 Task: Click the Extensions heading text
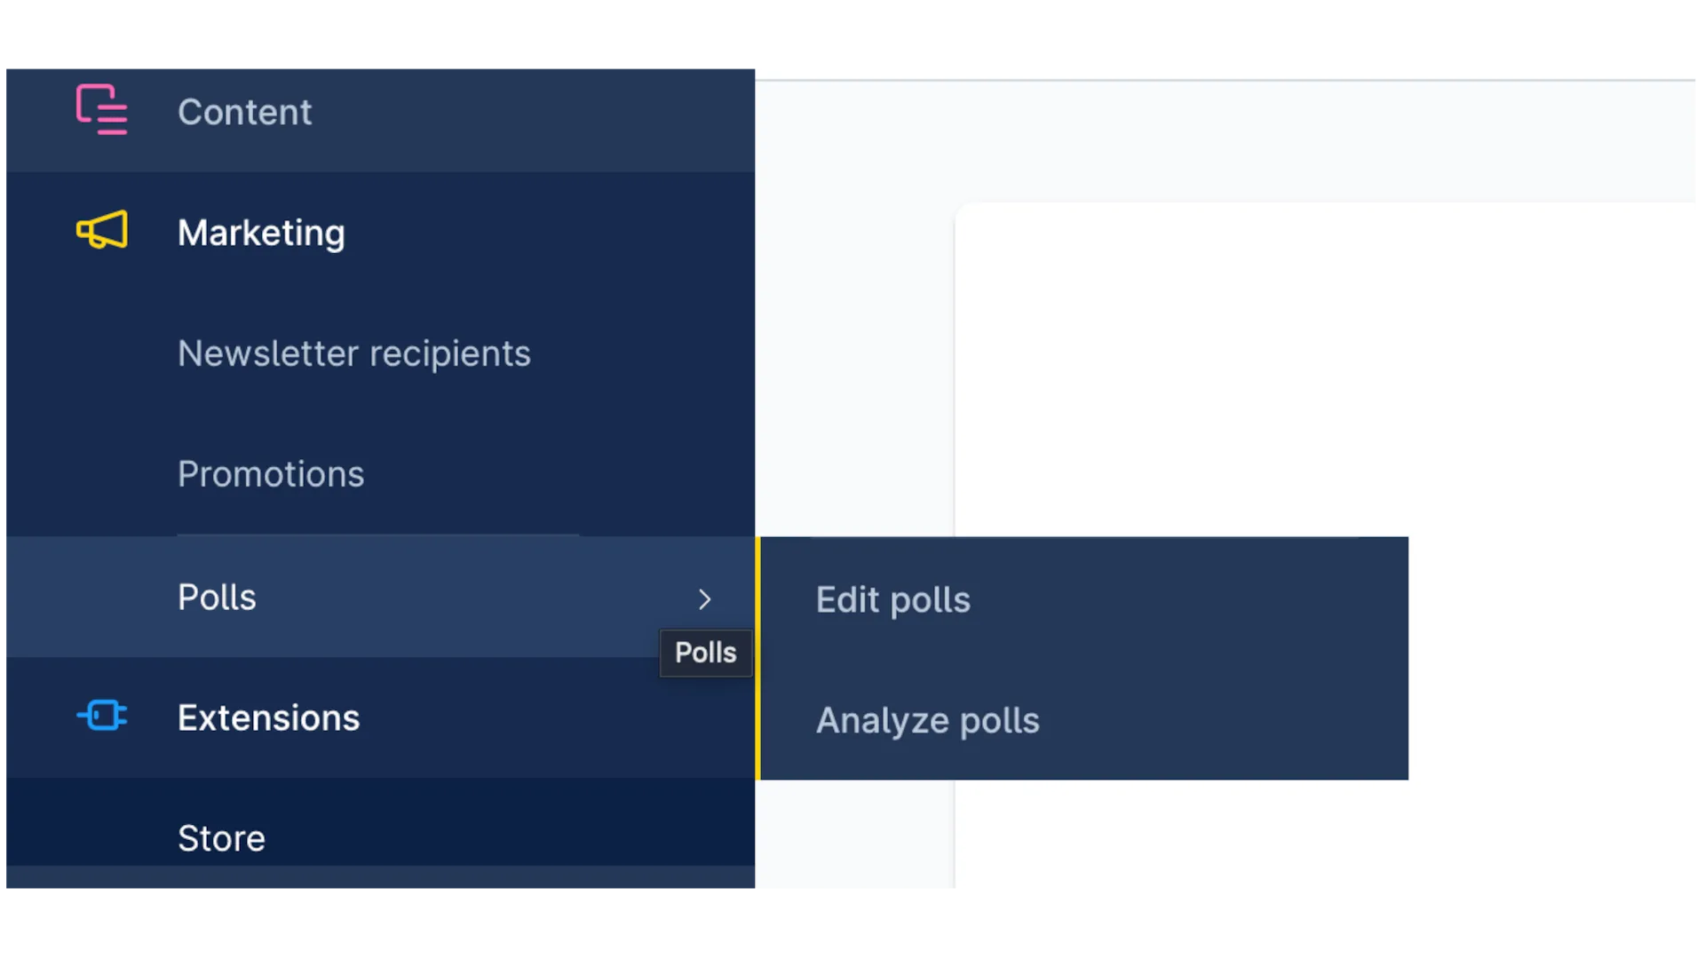pos(268,717)
